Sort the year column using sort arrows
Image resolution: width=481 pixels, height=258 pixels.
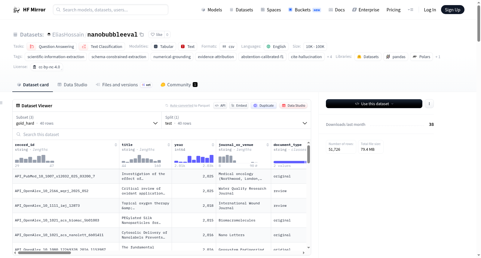point(213,145)
